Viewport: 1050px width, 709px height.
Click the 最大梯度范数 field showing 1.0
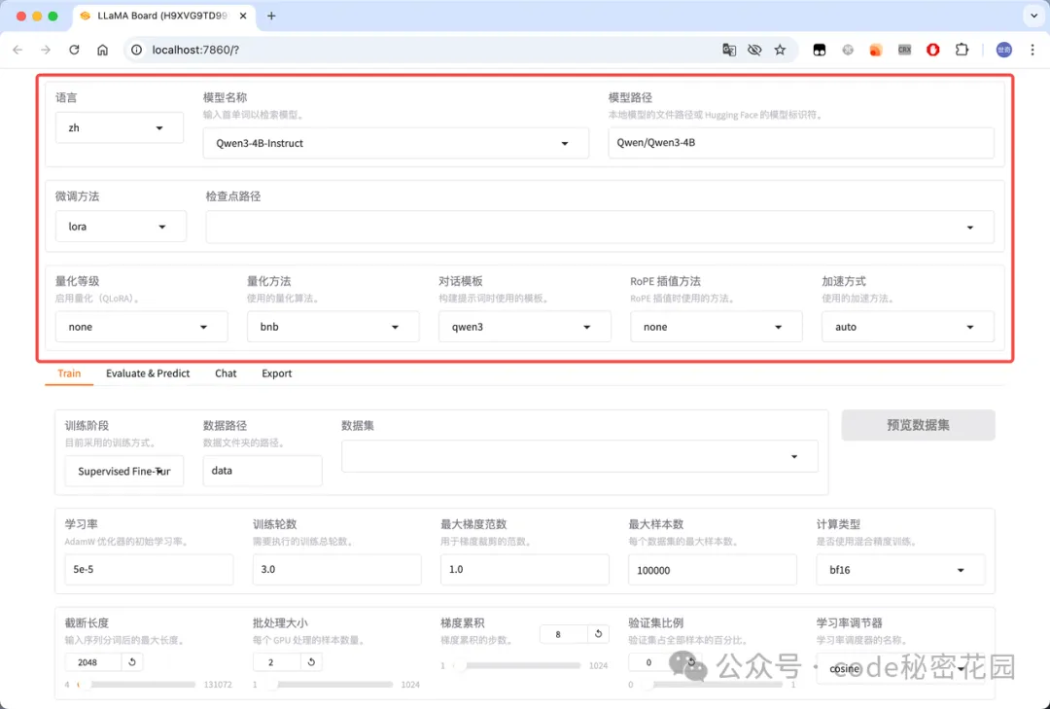pos(524,570)
